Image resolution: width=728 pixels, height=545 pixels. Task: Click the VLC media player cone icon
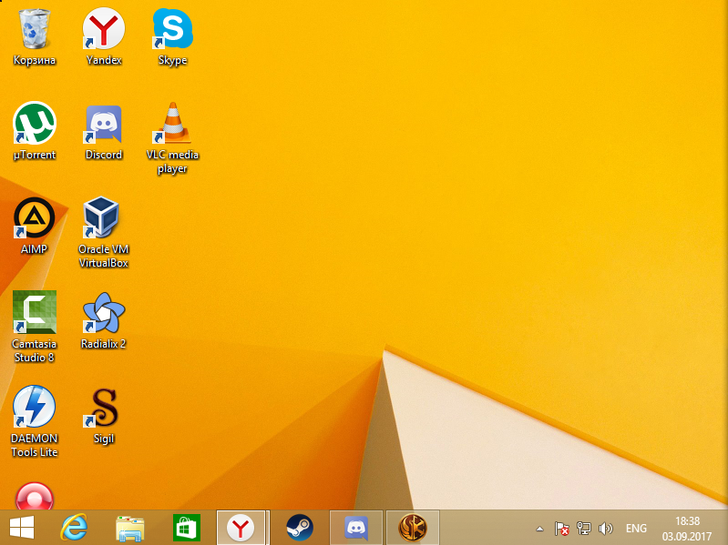(x=172, y=124)
